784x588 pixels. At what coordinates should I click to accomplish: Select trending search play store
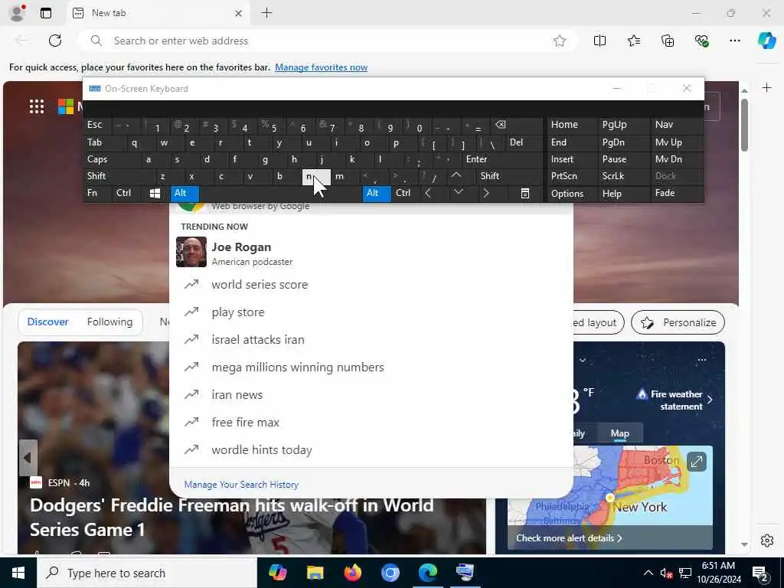pos(371,312)
